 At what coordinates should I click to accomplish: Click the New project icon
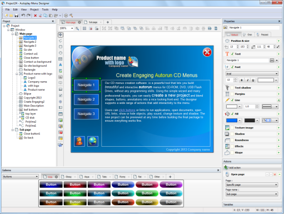(6, 16)
